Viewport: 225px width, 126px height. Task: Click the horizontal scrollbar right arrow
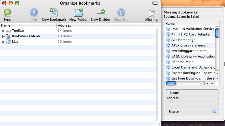pyautogui.click(x=212, y=83)
